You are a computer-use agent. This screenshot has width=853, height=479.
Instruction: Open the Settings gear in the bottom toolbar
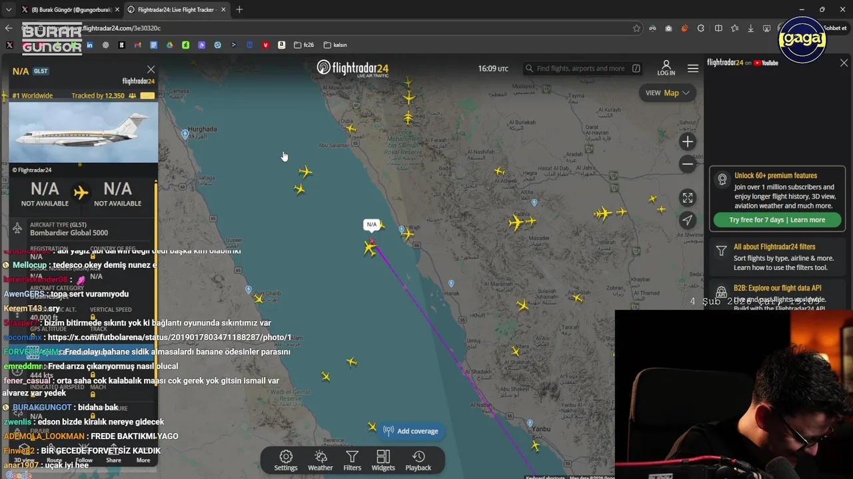pyautogui.click(x=286, y=460)
